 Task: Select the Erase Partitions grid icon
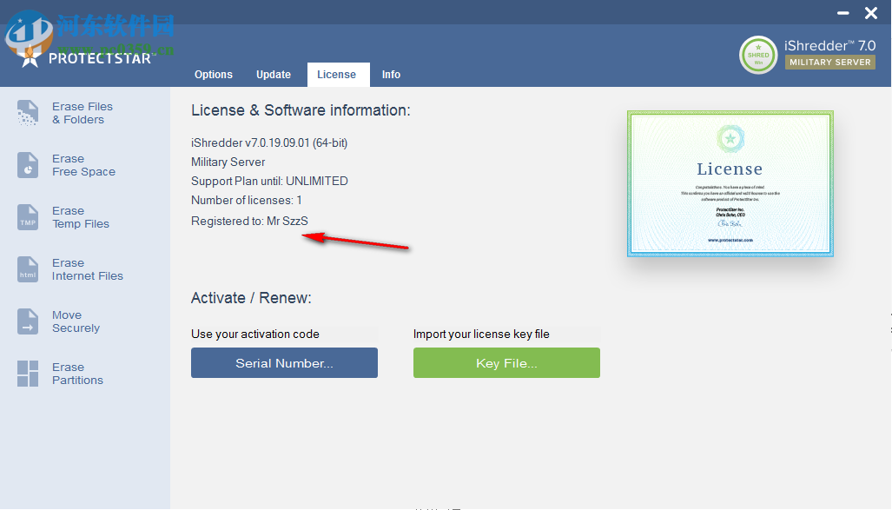[28, 374]
